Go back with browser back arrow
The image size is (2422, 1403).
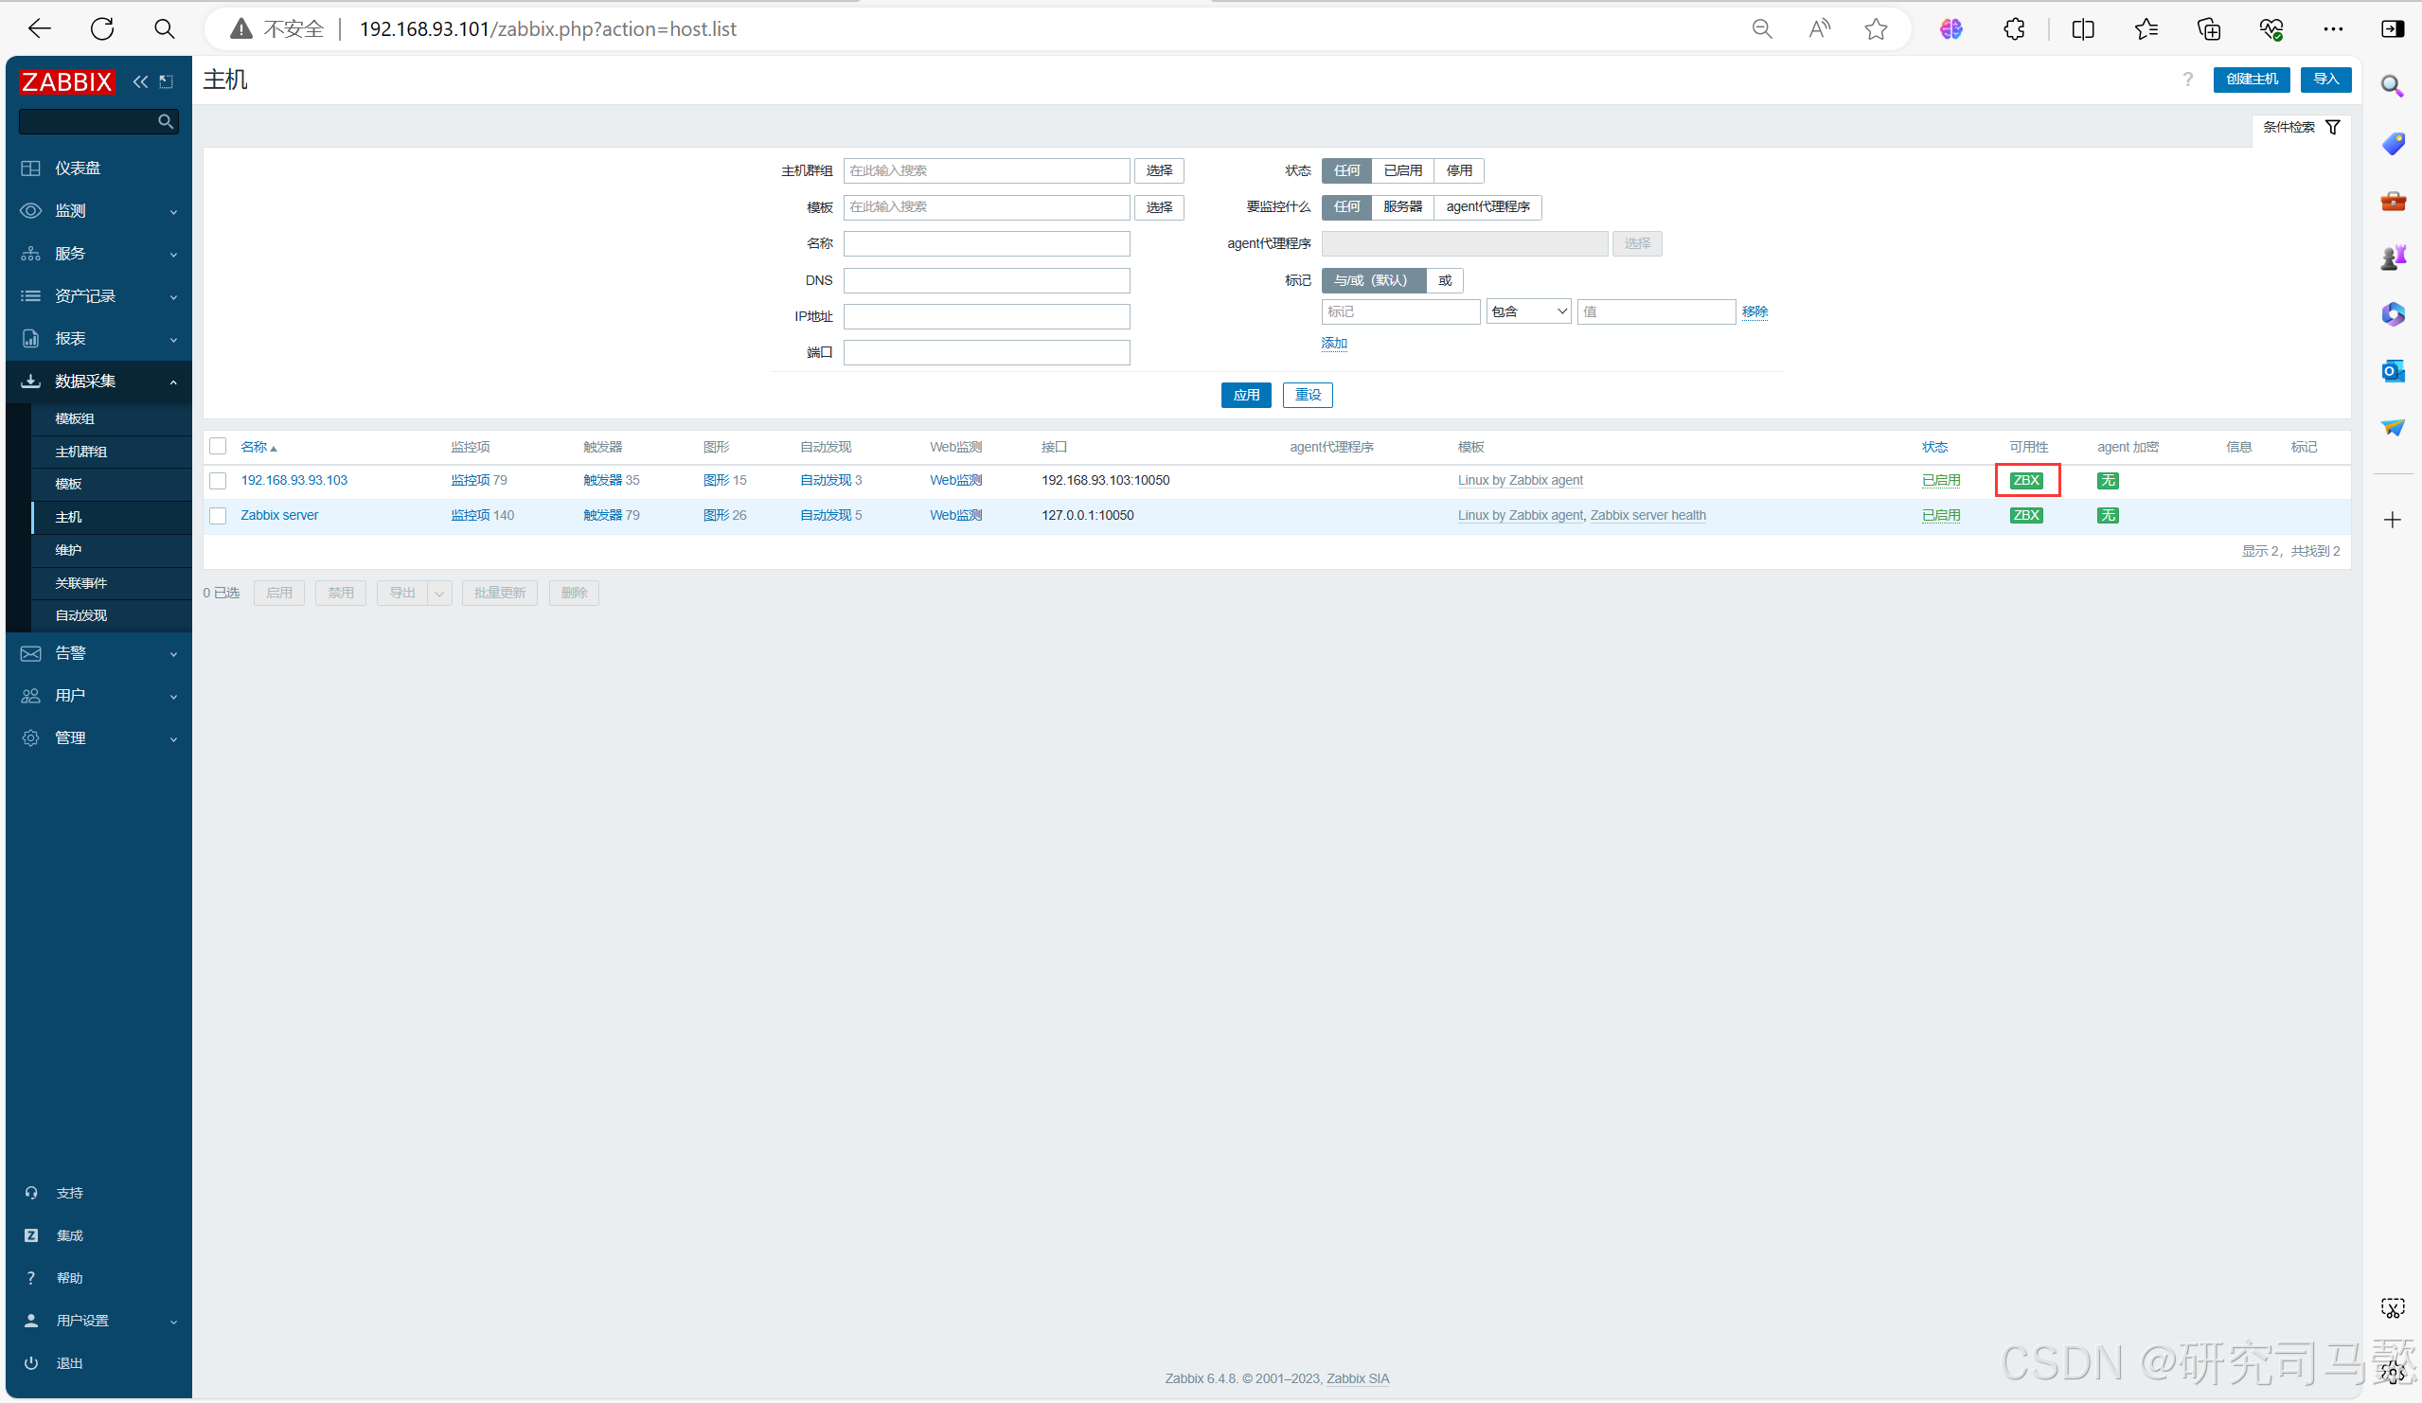(40, 28)
